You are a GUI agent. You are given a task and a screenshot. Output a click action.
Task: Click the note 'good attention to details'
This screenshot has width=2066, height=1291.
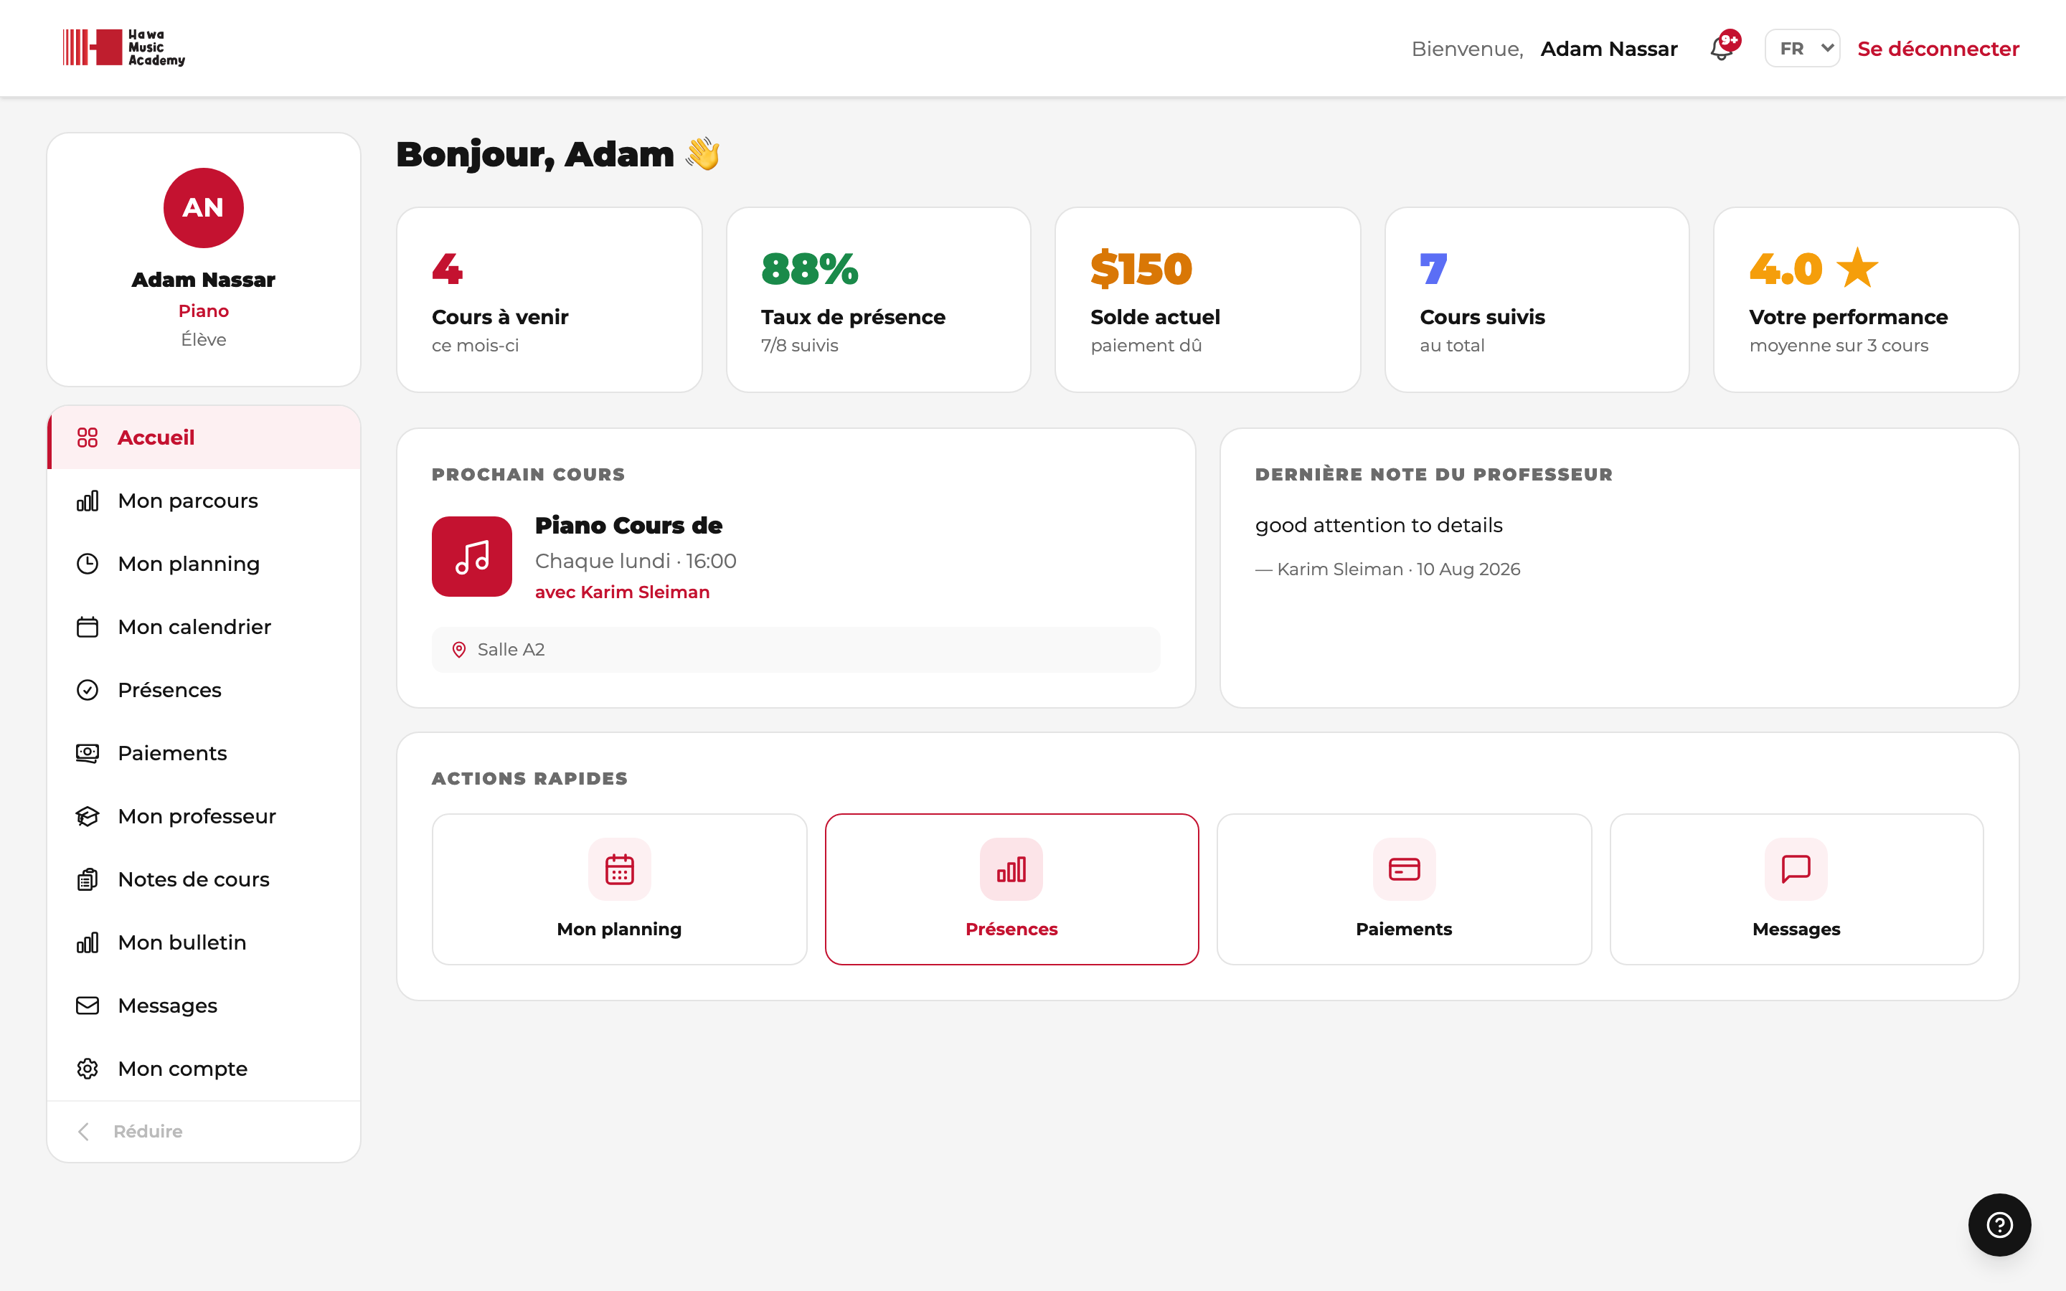click(x=1379, y=525)
